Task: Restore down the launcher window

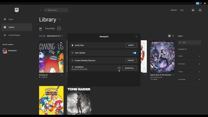Action: point(201,3)
